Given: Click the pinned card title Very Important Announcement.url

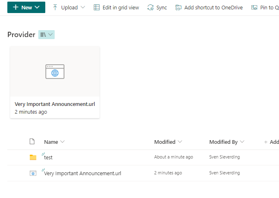Looking at the screenshot, I should coord(55,104).
